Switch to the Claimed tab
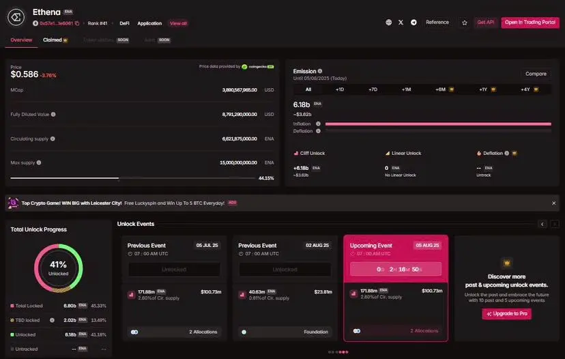The height and width of the screenshot is (359, 565). tap(55, 40)
